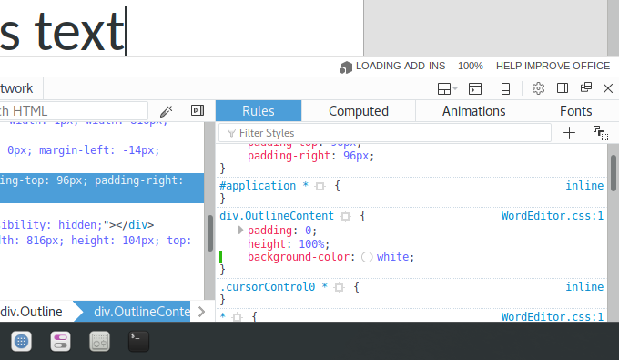Click the markup panel vertical scrollbar

pos(209,232)
